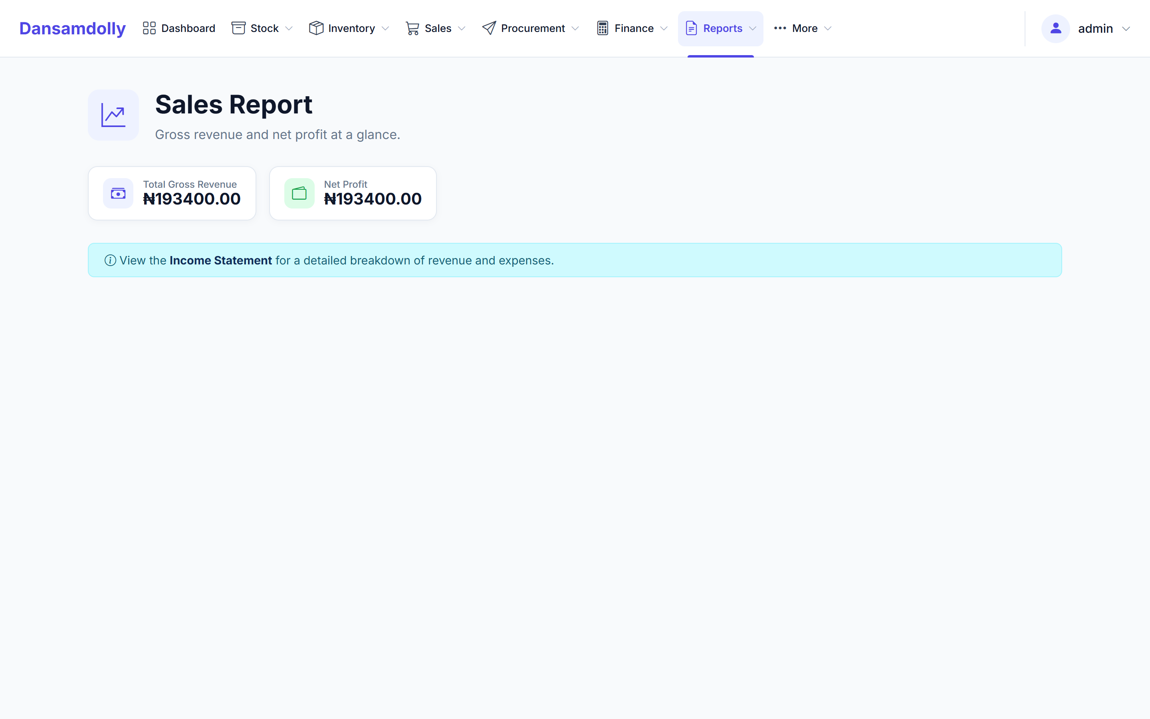The image size is (1150, 719).
Task: Click the Total Gross Revenue label
Action: coord(190,185)
